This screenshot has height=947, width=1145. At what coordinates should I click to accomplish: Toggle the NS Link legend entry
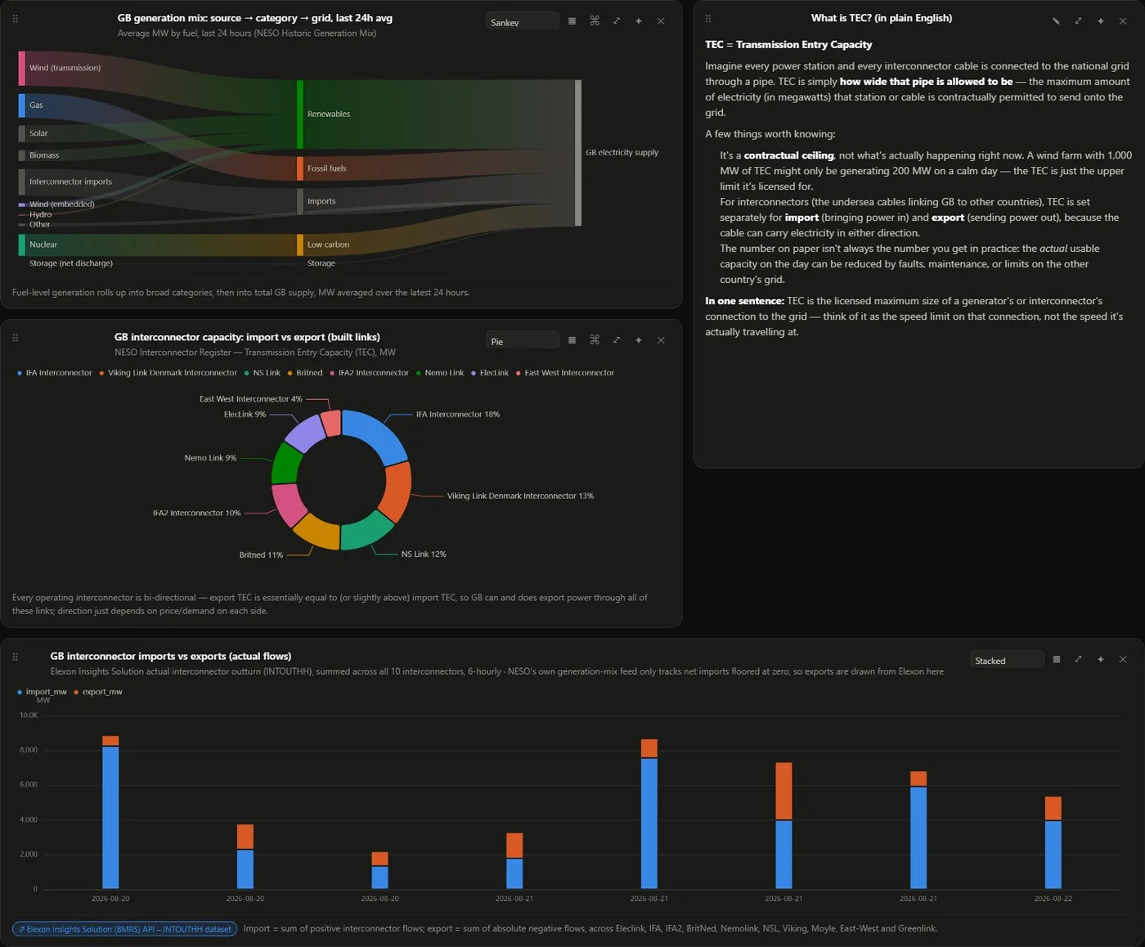pyautogui.click(x=262, y=373)
